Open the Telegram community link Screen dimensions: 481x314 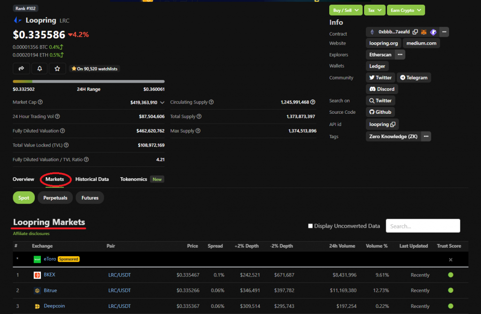tap(414, 78)
